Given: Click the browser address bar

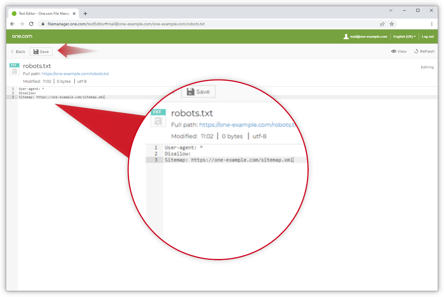Looking at the screenshot, I should pyautogui.click(x=196, y=24).
